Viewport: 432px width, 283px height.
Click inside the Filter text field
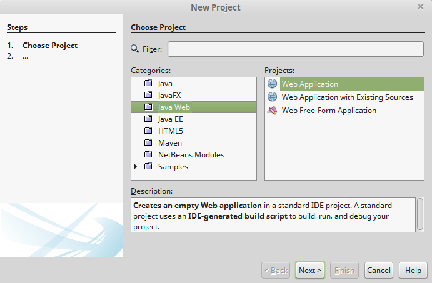click(295, 49)
